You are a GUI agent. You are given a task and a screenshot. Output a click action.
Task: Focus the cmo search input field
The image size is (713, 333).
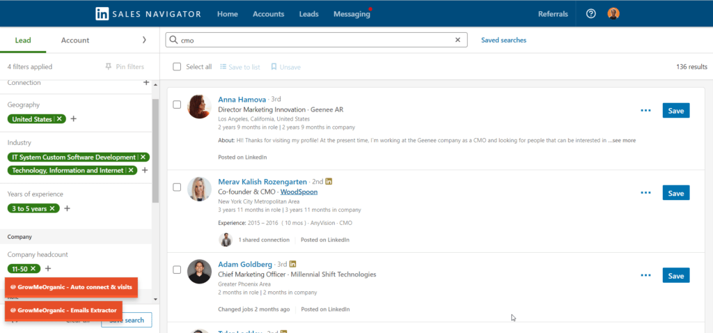[316, 40]
